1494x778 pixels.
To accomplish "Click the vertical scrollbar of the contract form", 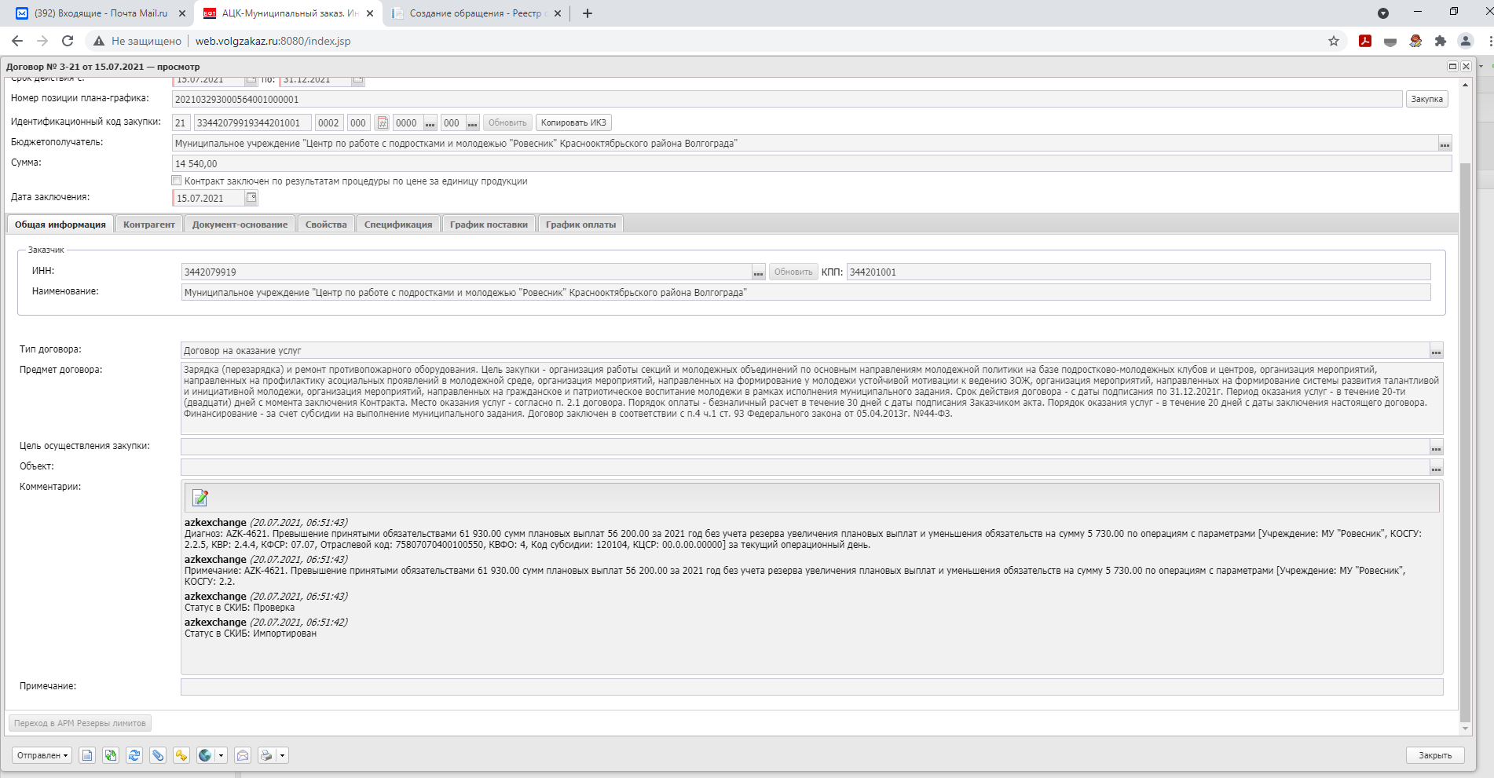I will (x=1465, y=440).
